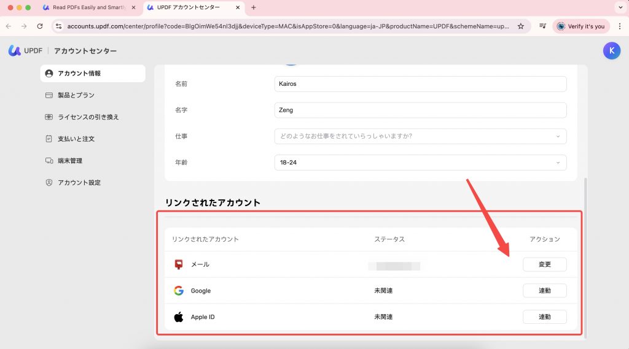Click the Apple ID row label
The height and width of the screenshot is (349, 629).
tap(203, 317)
